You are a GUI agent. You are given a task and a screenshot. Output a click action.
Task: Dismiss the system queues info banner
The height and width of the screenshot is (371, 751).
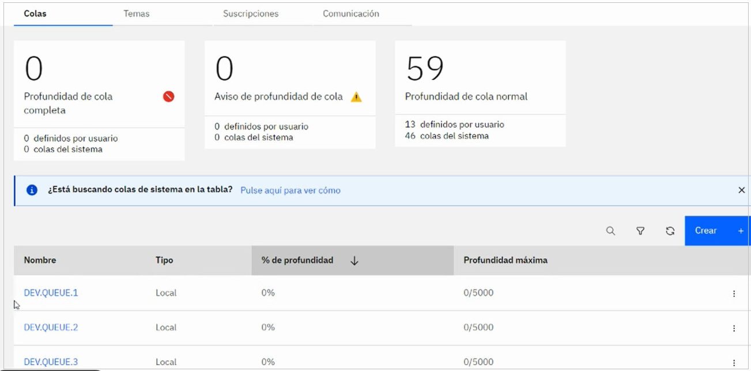pos(741,190)
